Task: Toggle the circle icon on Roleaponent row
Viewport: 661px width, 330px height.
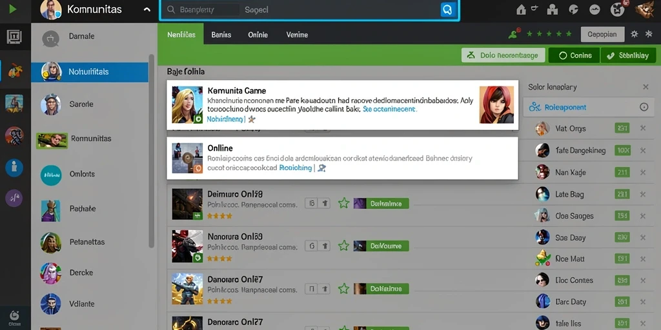Action: coord(644,107)
